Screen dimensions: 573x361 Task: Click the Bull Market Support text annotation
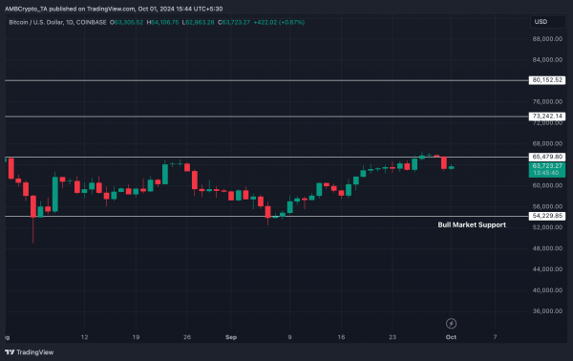coord(472,225)
